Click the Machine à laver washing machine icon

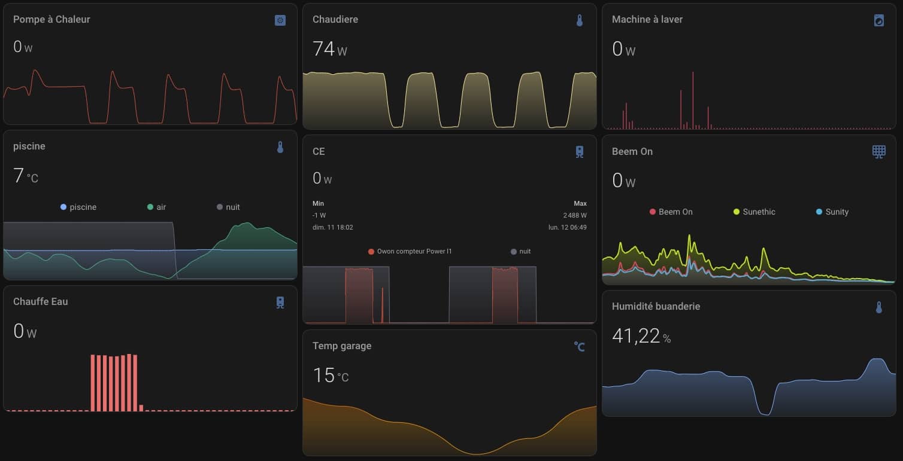click(x=879, y=20)
